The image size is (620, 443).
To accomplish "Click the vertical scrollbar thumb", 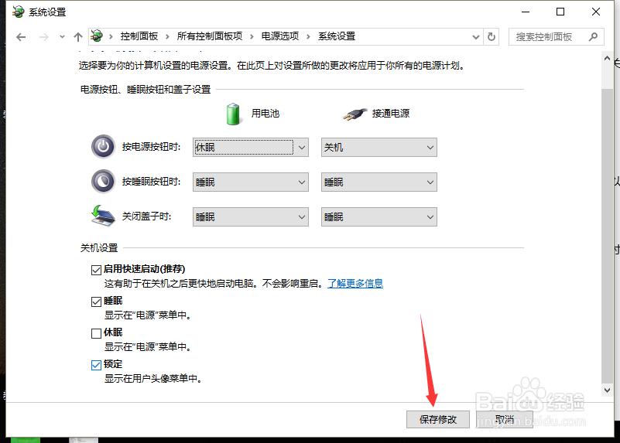I will 607,236.
